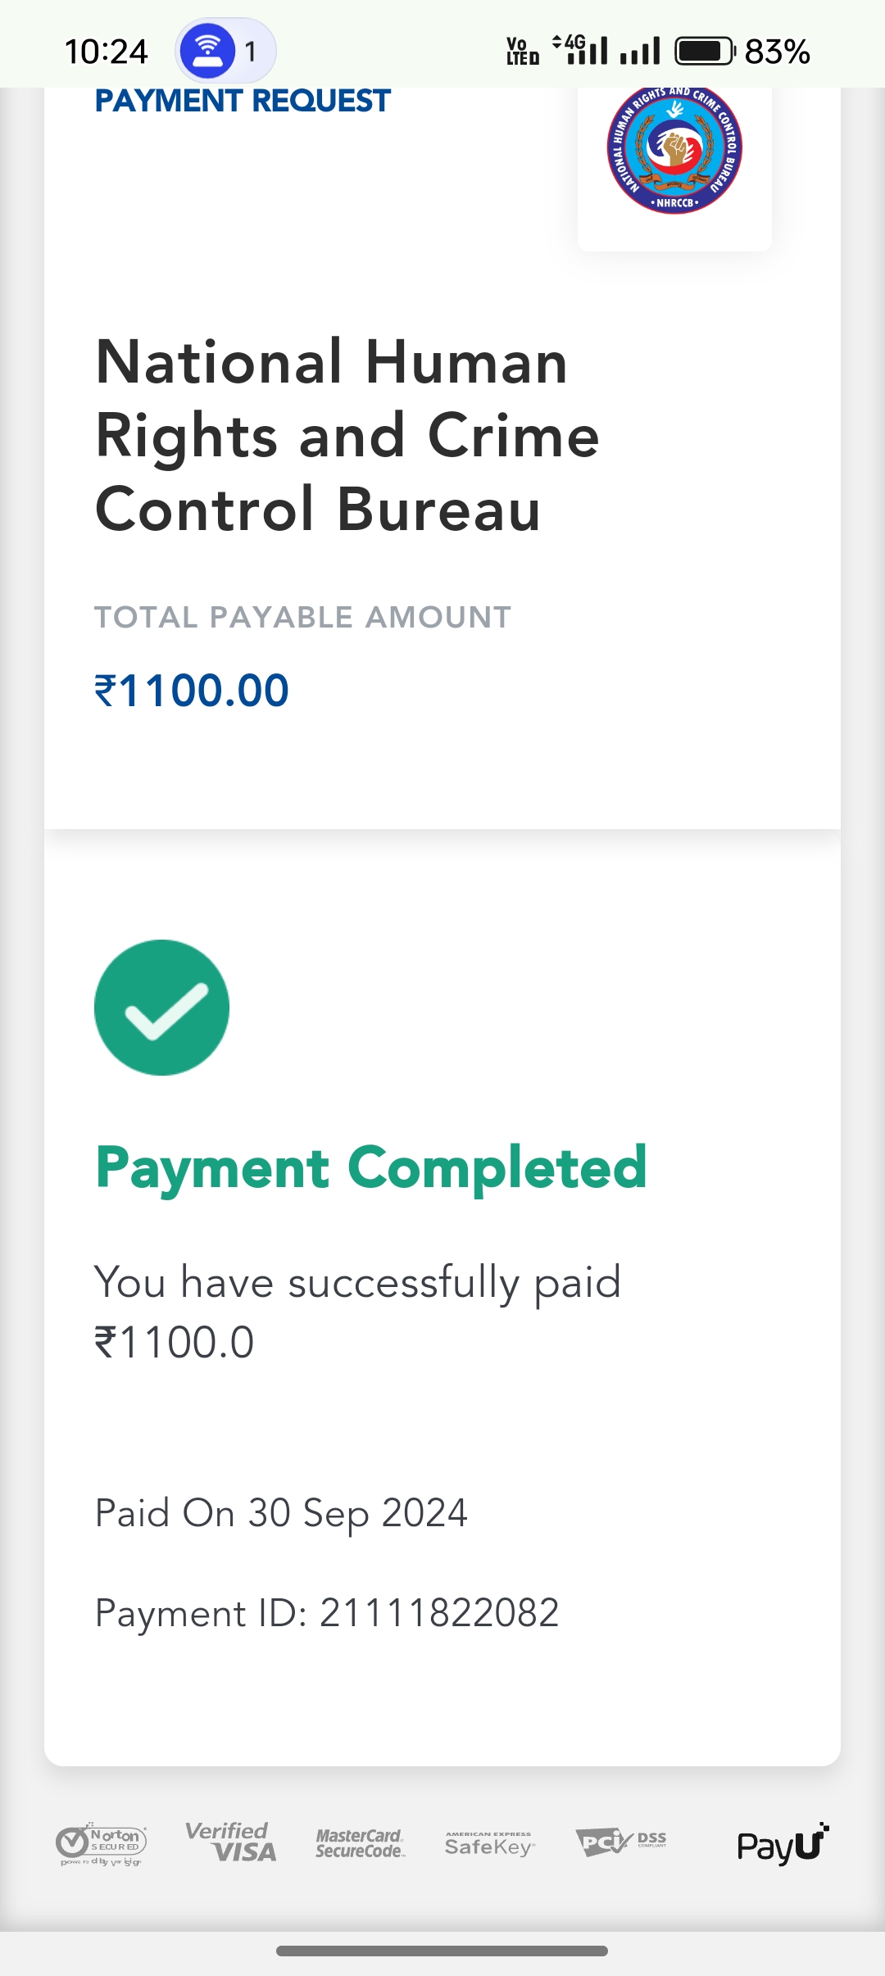The height and width of the screenshot is (1976, 885).
Task: Tap the National Human Rights bureau name
Action: tap(347, 435)
